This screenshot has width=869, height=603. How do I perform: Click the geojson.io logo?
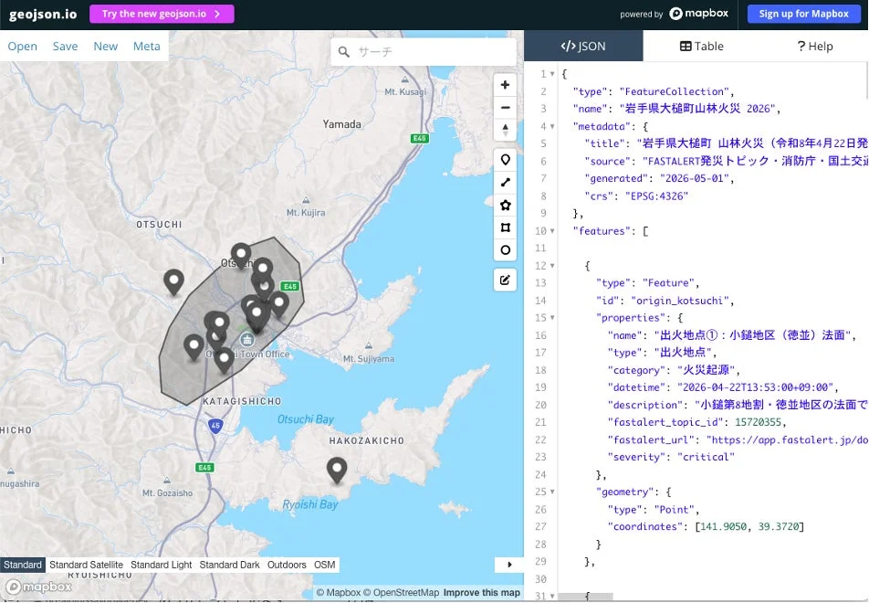43,15
